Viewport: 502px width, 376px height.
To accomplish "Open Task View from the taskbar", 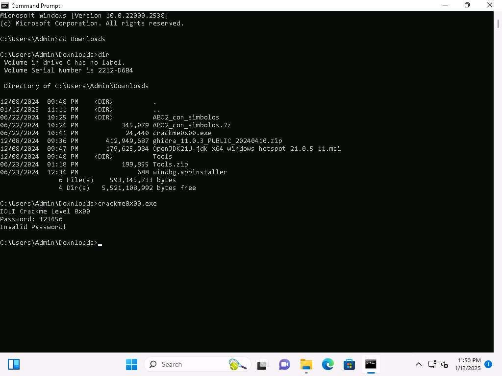I will click(262, 364).
